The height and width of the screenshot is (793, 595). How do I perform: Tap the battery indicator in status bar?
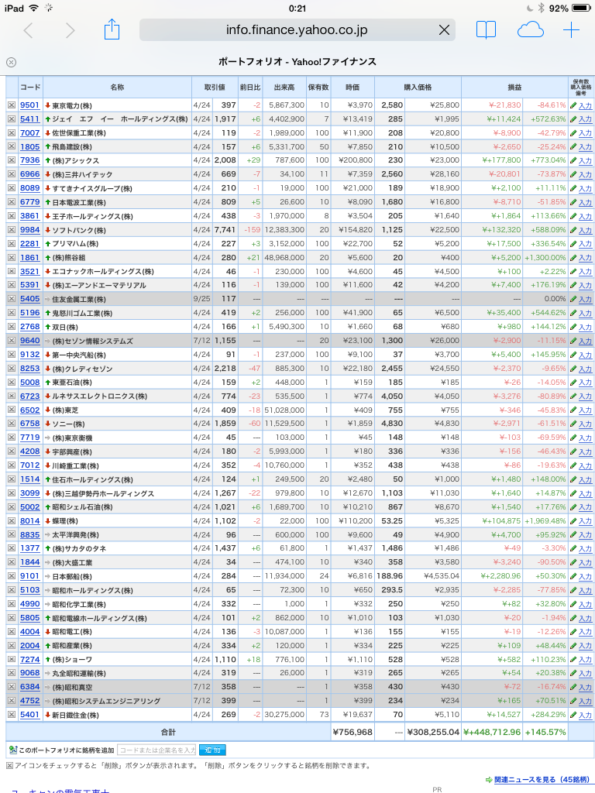coord(581,8)
